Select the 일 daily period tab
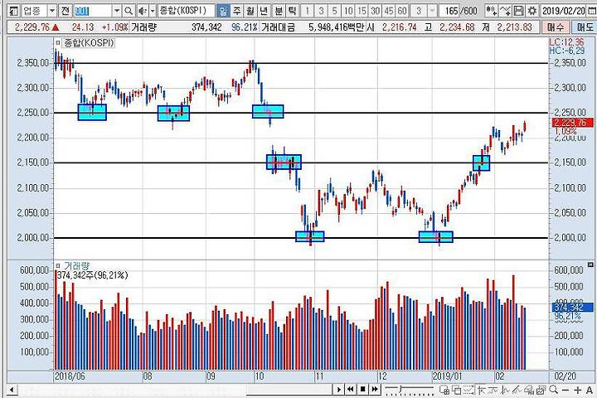The height and width of the screenshot is (398, 597). (x=223, y=11)
